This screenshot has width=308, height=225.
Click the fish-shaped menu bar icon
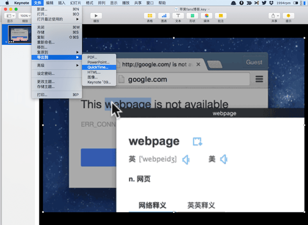[249, 3]
